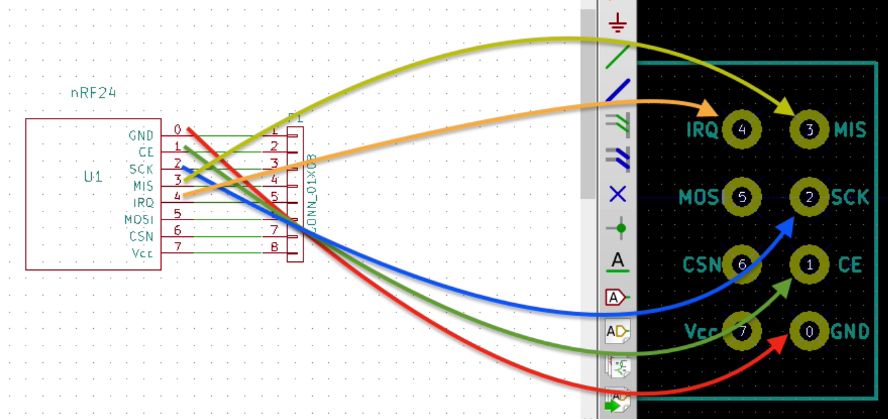Image resolution: width=888 pixels, height=419 pixels.
Task: Select the Place Text tool
Action: tap(617, 263)
